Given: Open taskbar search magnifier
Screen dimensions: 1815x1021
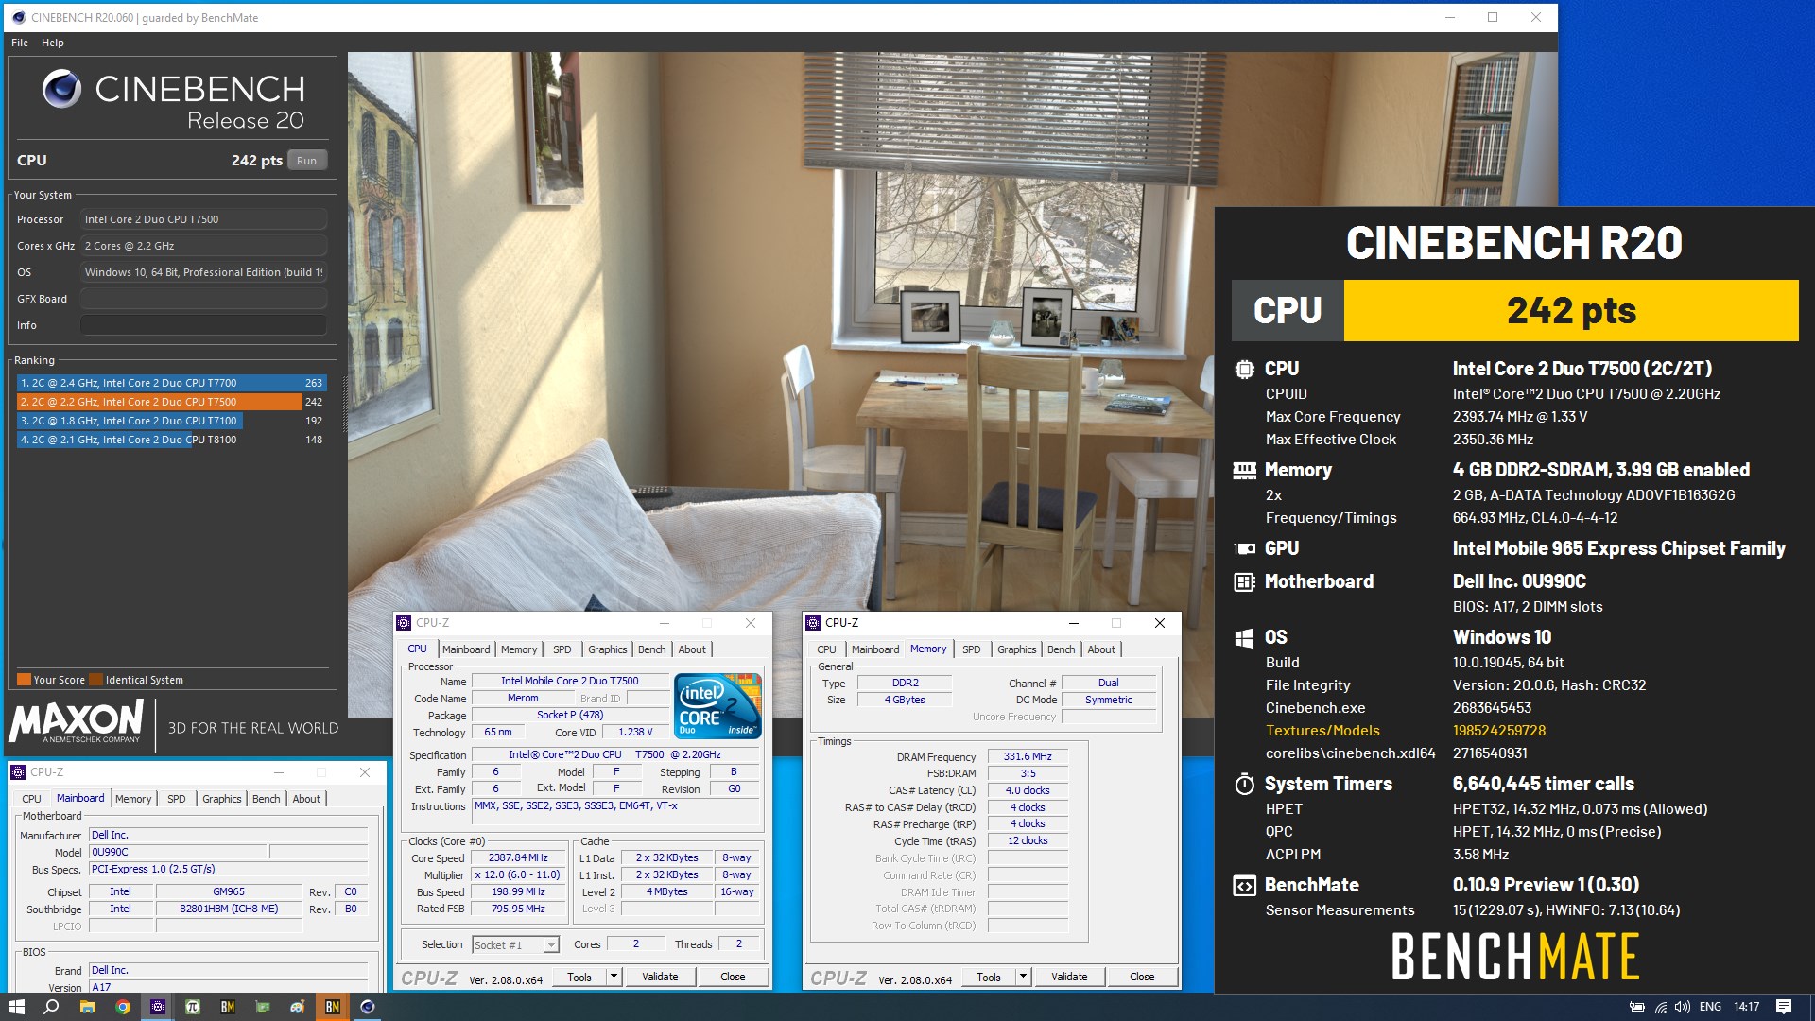Looking at the screenshot, I should 52,1007.
